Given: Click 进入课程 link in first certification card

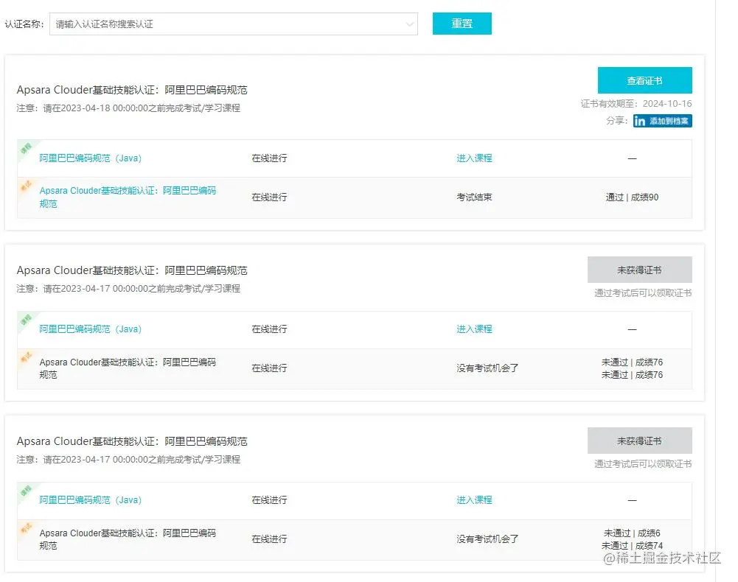Looking at the screenshot, I should 474,158.
